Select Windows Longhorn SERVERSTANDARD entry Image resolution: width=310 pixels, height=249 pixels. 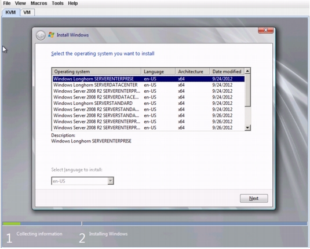point(148,103)
